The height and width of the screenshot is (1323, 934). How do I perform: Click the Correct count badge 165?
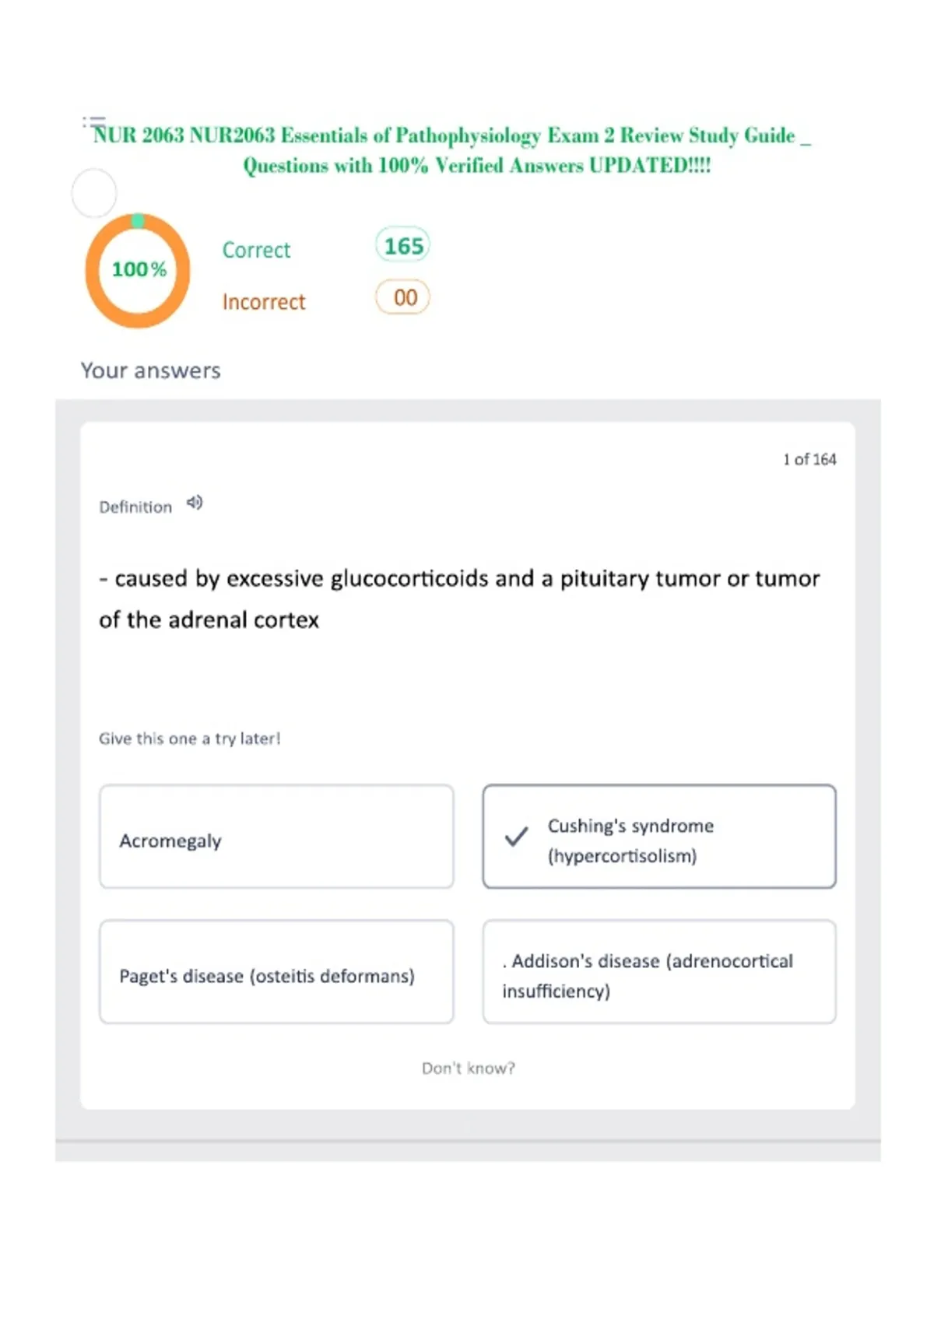point(403,246)
